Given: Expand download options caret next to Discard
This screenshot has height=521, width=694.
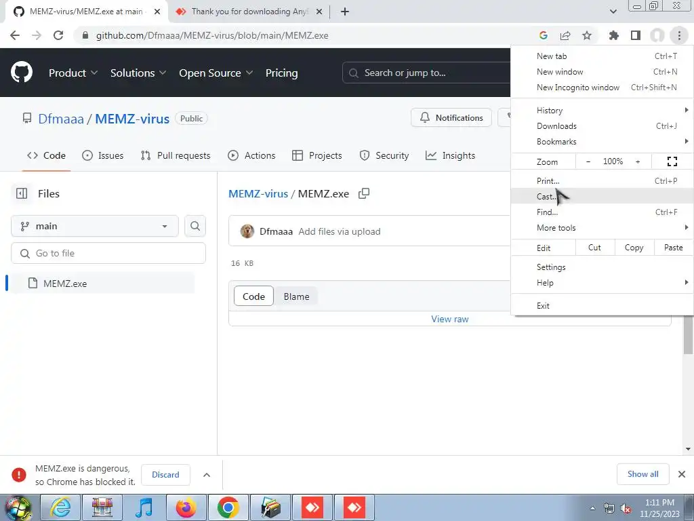Looking at the screenshot, I should tap(206, 475).
